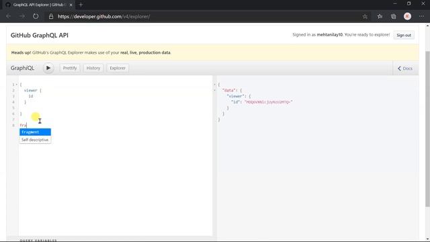
Task: Click the address bar URL
Action: tap(103, 16)
